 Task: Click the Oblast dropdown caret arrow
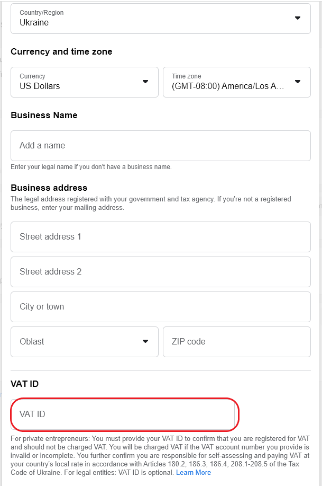(x=145, y=341)
